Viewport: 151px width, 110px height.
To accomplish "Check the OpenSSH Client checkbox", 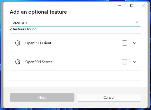I will pos(125,43).
